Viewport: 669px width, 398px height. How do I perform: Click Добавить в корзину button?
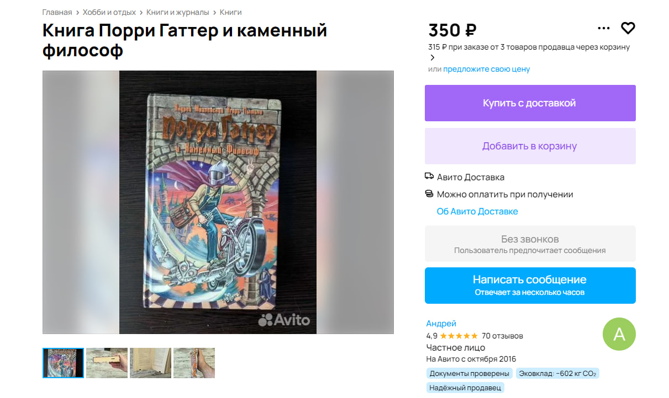(530, 146)
